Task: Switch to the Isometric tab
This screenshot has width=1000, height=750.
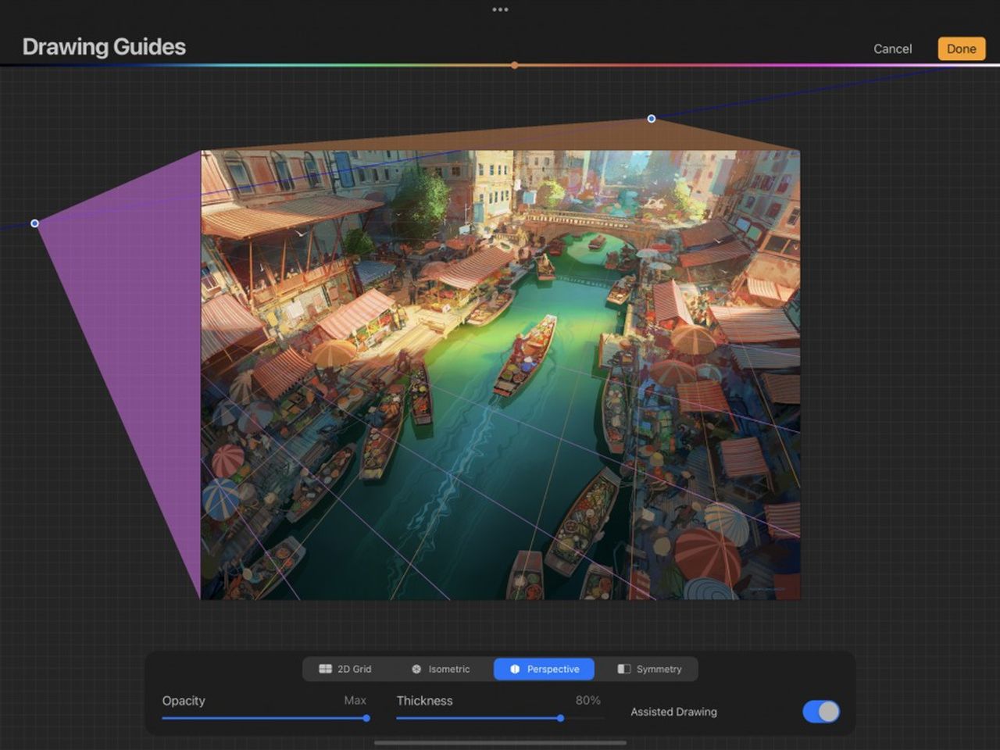Action: [x=442, y=669]
